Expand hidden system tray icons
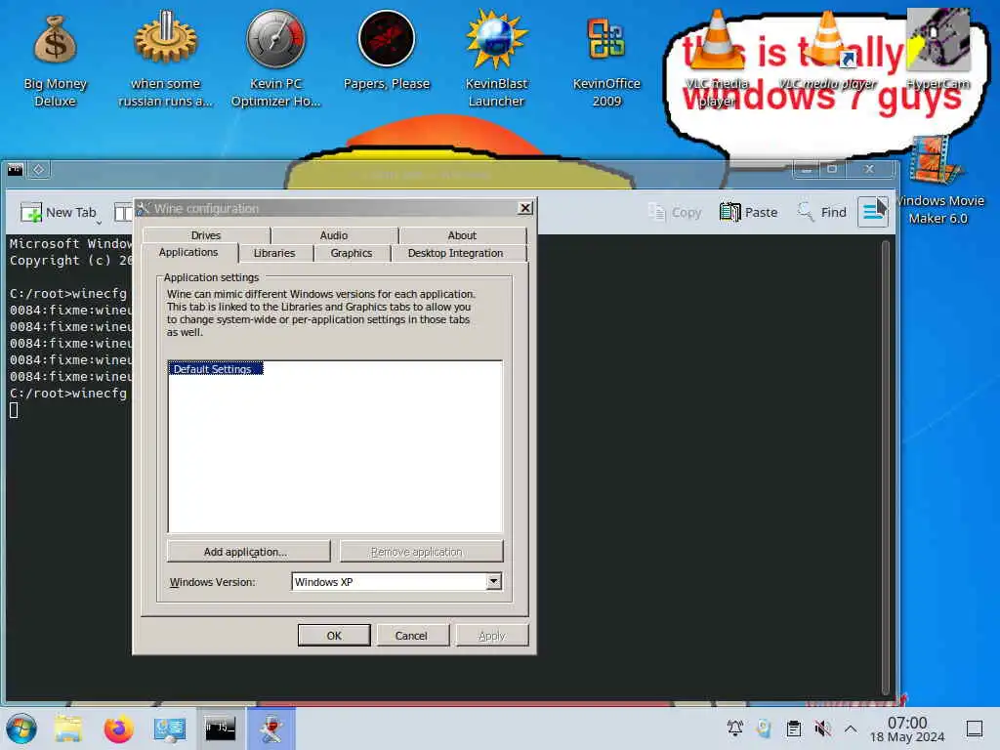 (851, 728)
